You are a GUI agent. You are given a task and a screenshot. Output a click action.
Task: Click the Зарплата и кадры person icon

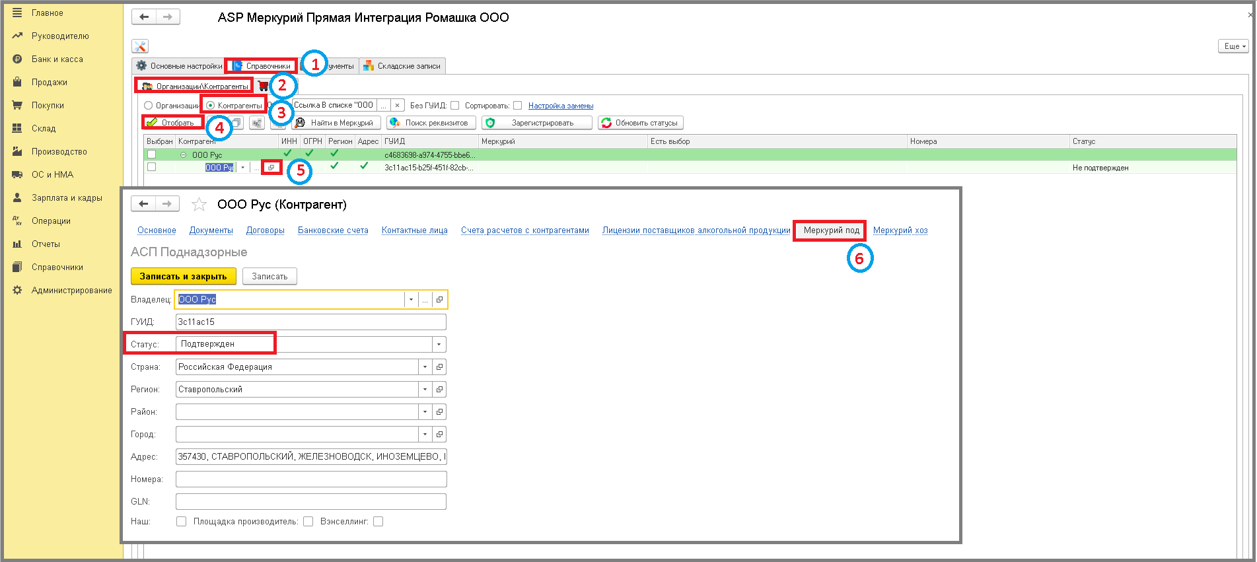17,197
